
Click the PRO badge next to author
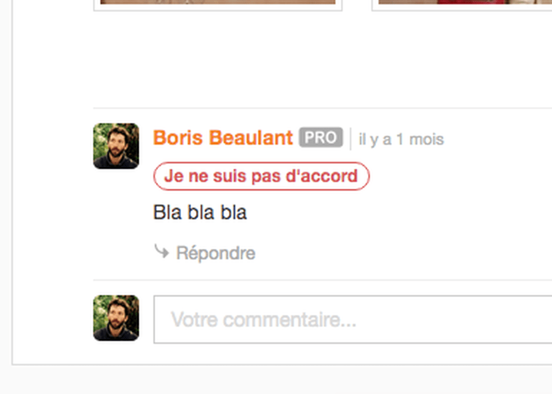(x=321, y=137)
